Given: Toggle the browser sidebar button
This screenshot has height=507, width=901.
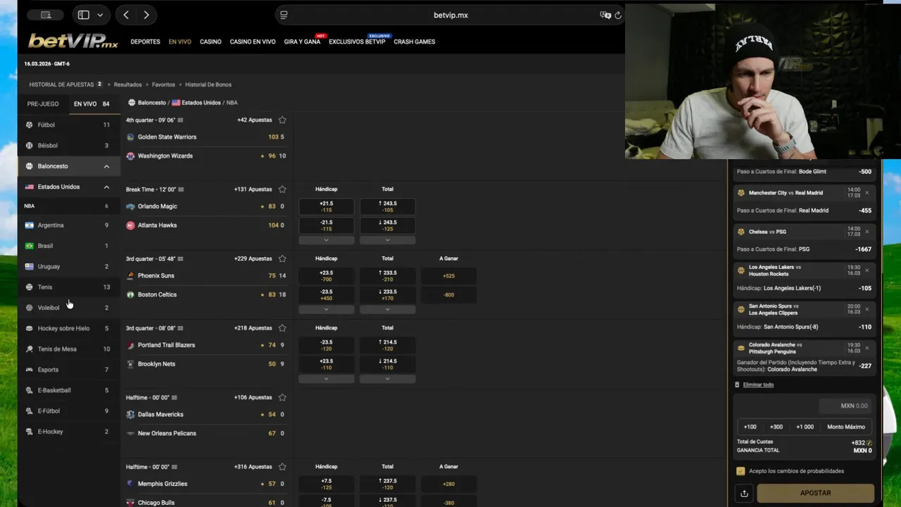Looking at the screenshot, I should (x=83, y=15).
